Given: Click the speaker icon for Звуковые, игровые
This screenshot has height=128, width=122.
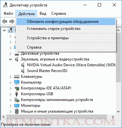Looking at the screenshot, I should [17, 59].
